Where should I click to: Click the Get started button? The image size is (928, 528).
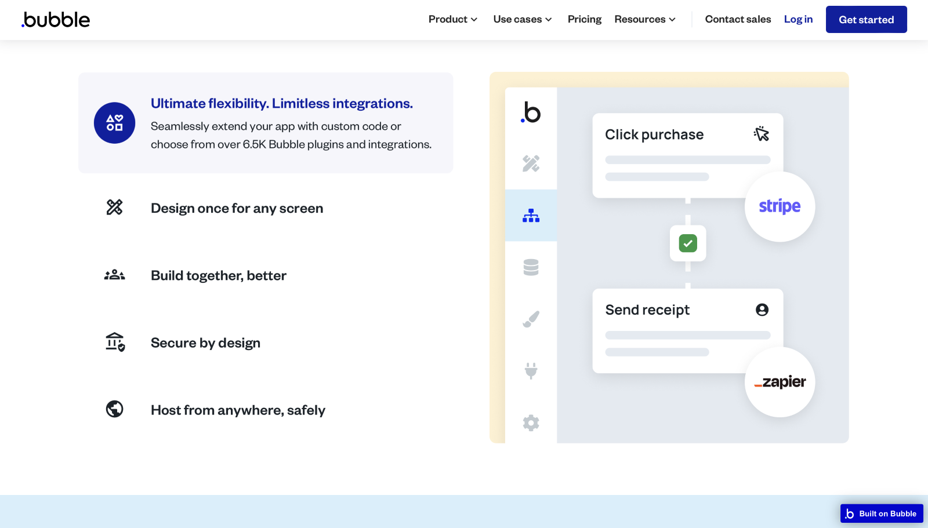pos(867,20)
